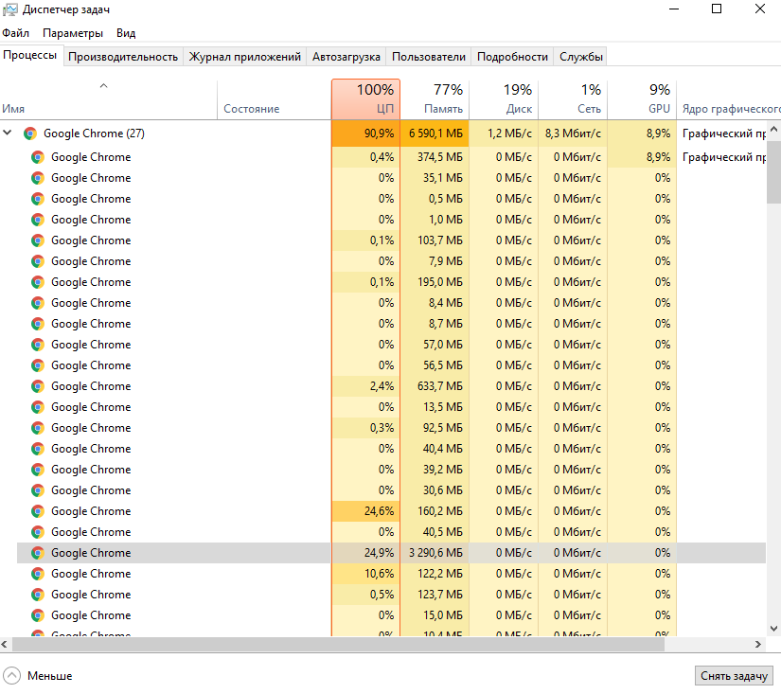The height and width of the screenshot is (694, 781).
Task: Open the Подробности tab
Action: coord(512,57)
